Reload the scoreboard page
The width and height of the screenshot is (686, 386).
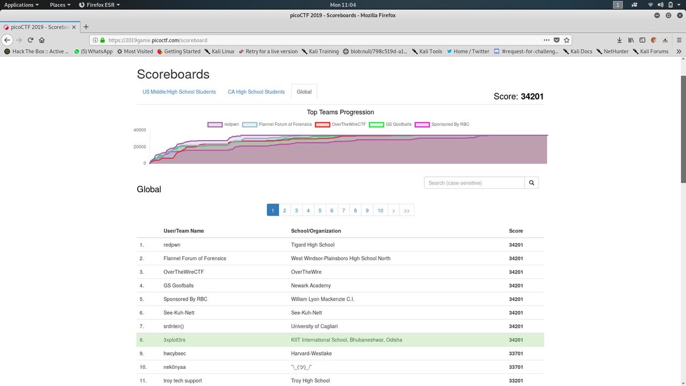pos(30,40)
